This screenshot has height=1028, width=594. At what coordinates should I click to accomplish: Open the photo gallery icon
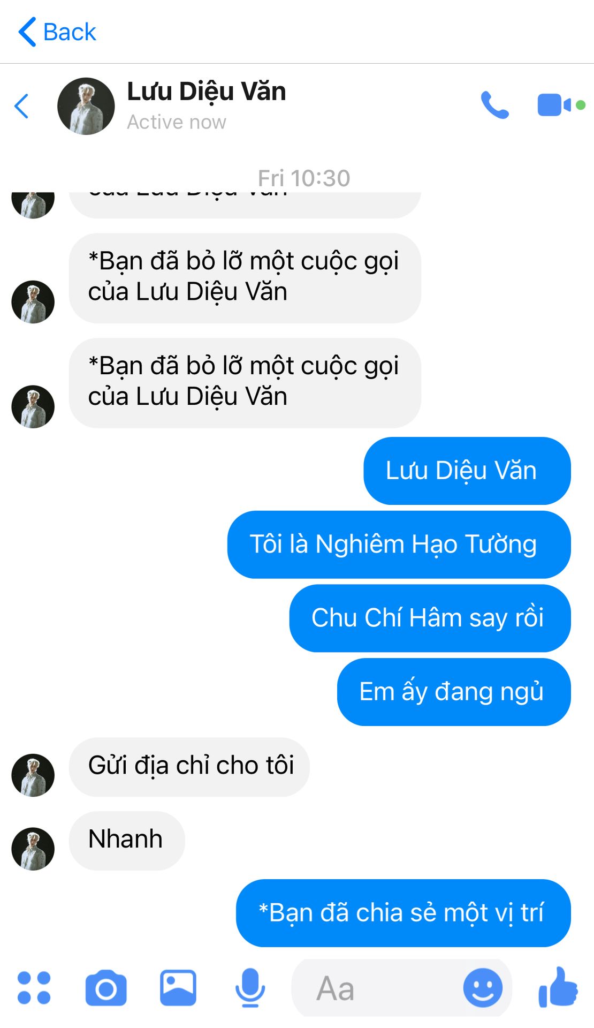click(178, 988)
